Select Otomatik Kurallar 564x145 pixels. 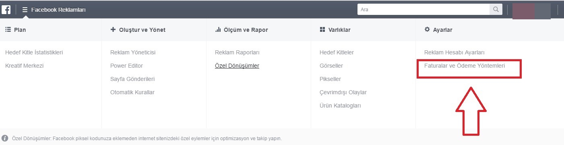[x=132, y=92]
